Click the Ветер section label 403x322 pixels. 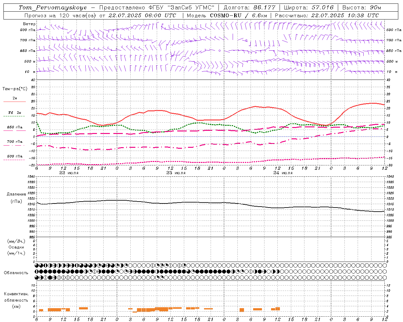pos(29,24)
